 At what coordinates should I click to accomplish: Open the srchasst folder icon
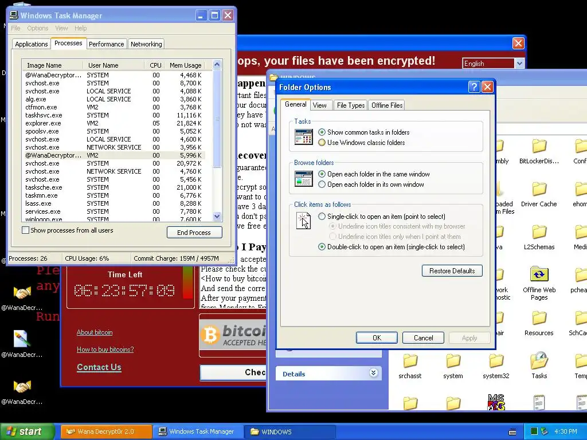tap(410, 361)
